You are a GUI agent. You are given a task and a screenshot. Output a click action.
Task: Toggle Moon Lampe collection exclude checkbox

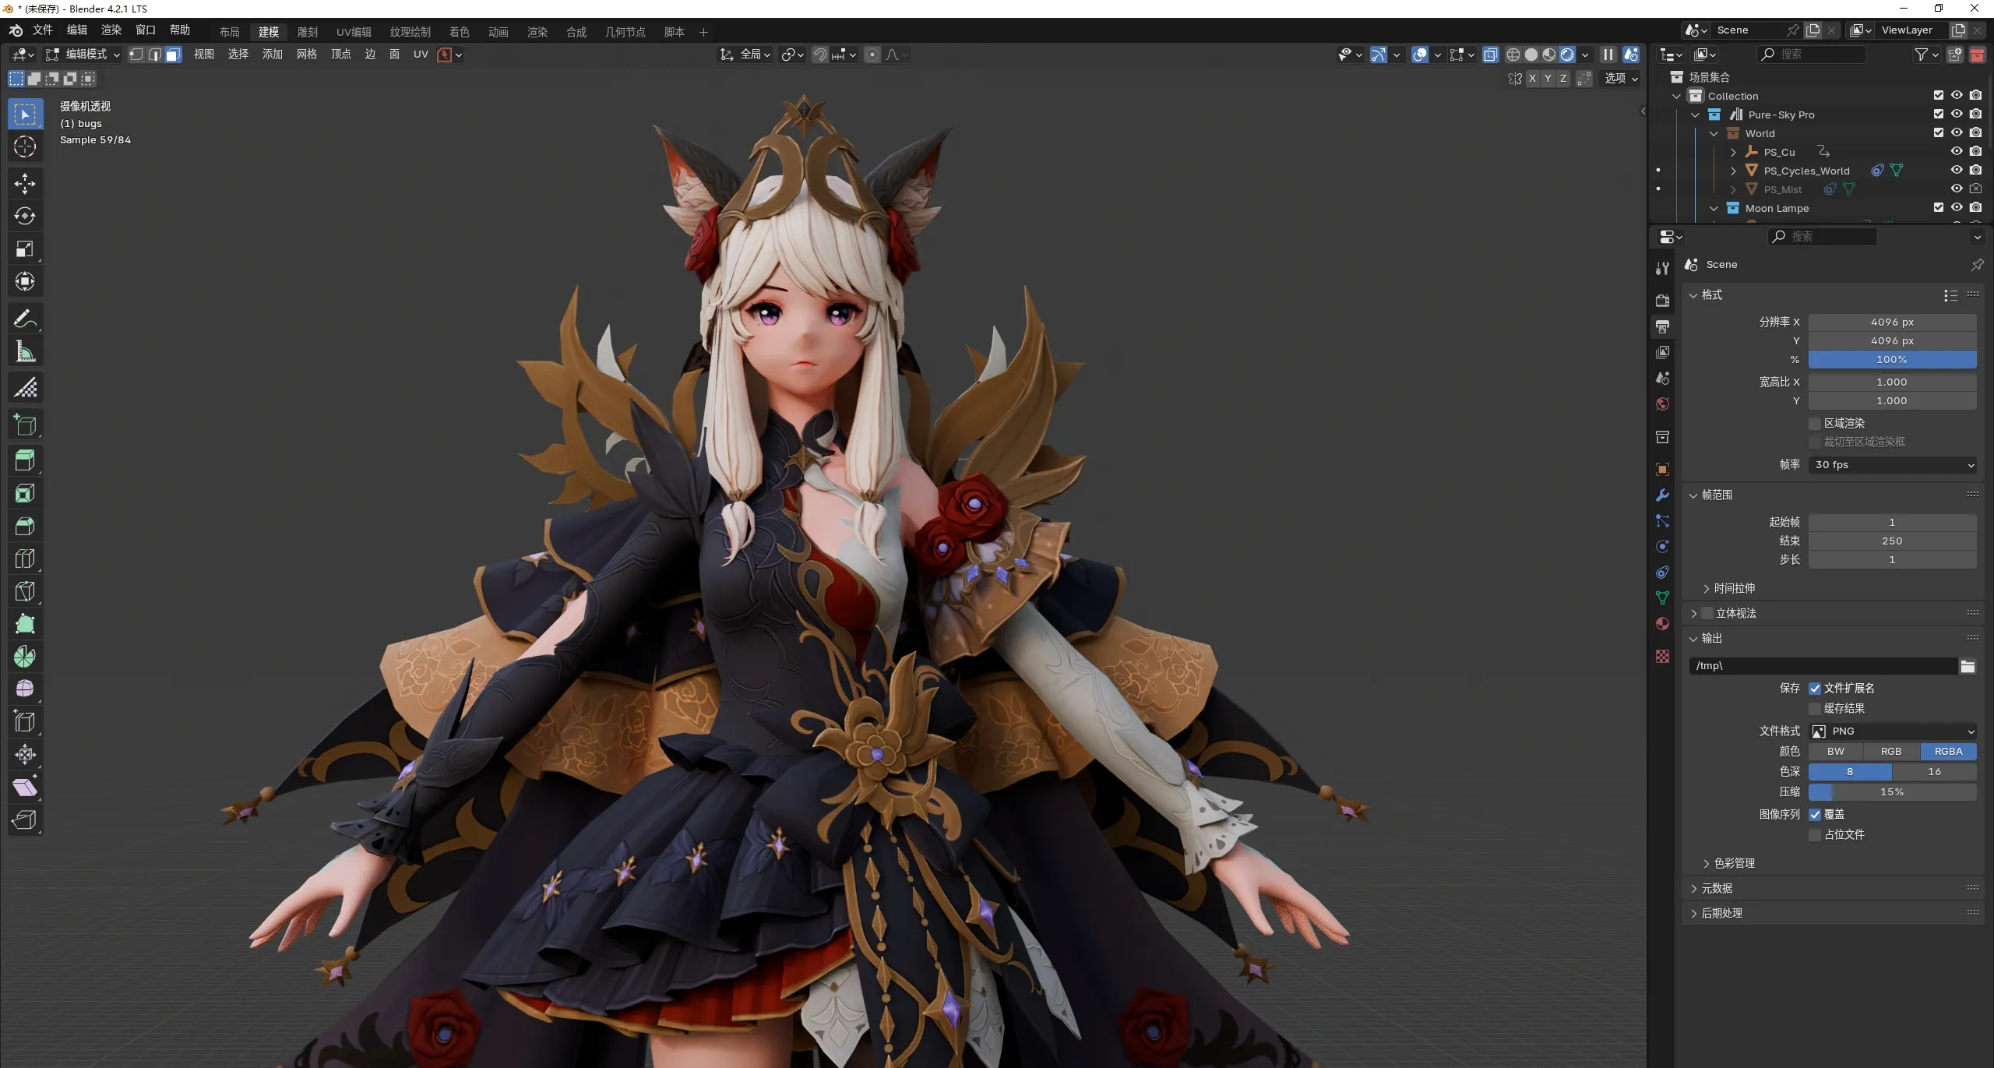click(1938, 207)
